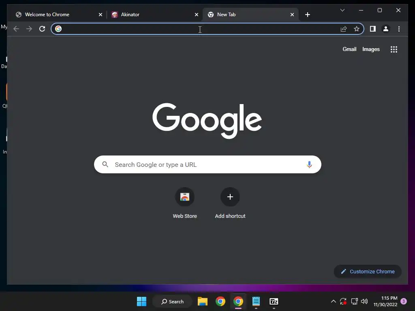Open the active Chrome taskbar icon
The height and width of the screenshot is (311, 415).
coord(238,301)
